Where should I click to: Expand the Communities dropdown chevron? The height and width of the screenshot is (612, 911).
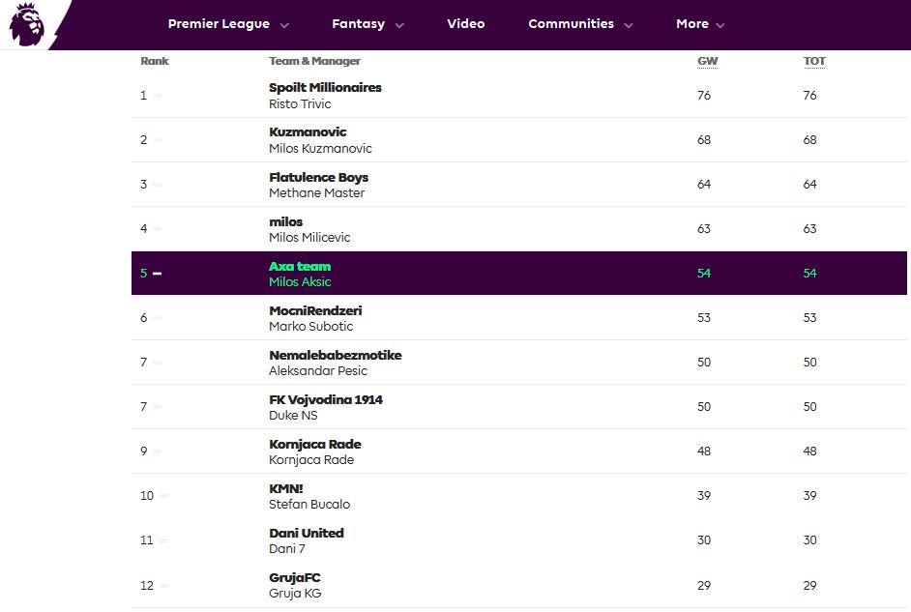[628, 25]
